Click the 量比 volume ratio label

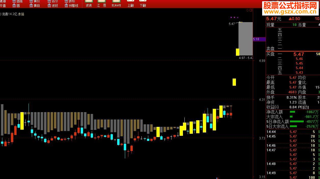(302, 82)
